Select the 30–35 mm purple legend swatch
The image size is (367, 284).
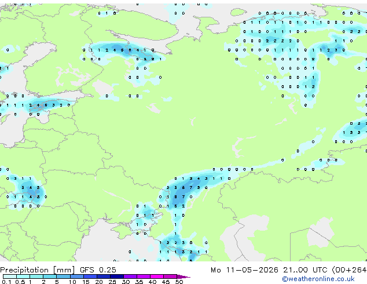tap(130, 276)
